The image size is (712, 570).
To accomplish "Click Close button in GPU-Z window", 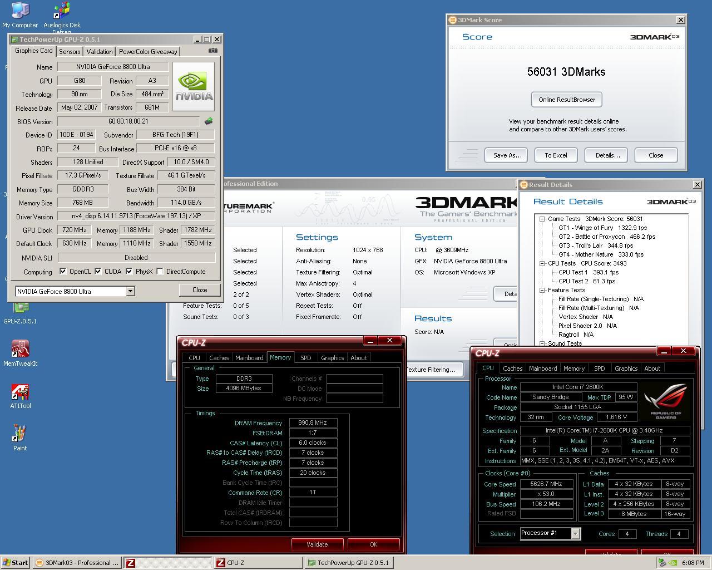I will (x=200, y=290).
